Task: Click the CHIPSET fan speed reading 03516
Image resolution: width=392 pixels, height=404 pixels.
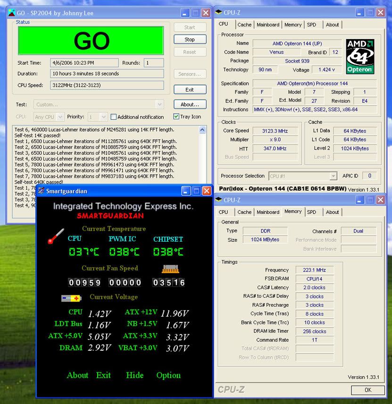Action: (169, 283)
